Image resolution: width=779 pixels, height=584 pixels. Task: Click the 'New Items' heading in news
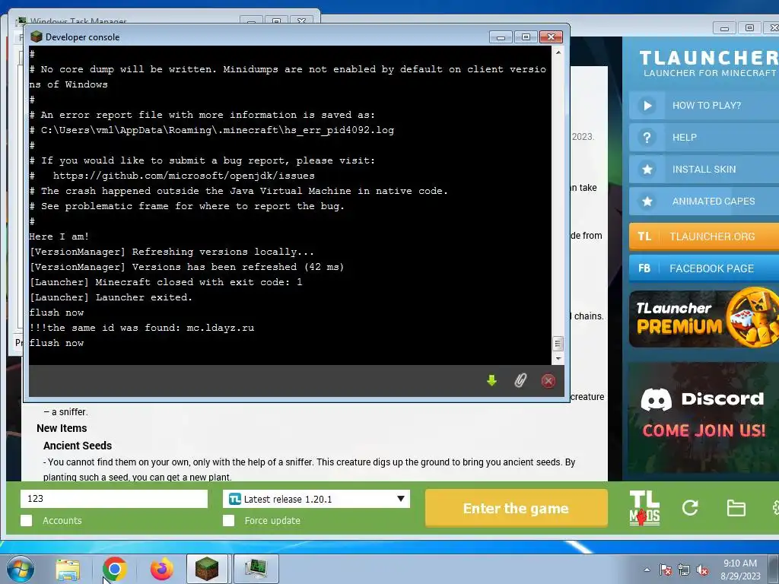tap(62, 428)
